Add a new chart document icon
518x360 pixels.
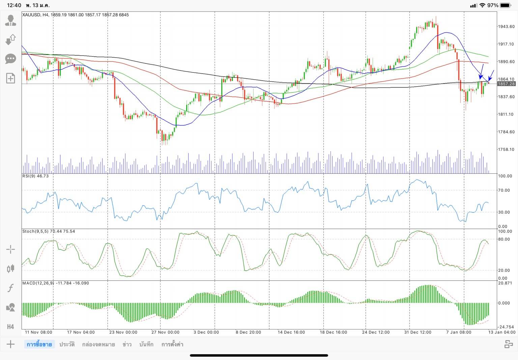click(x=11, y=78)
